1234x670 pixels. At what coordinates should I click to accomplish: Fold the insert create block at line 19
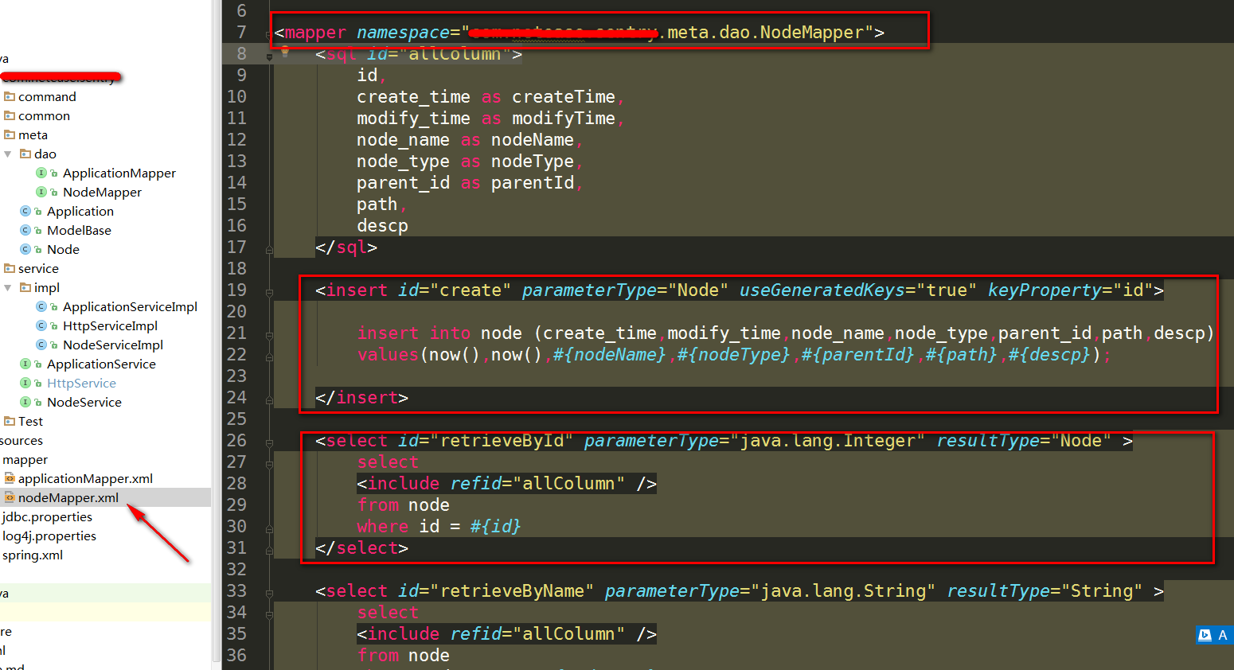coord(269,292)
